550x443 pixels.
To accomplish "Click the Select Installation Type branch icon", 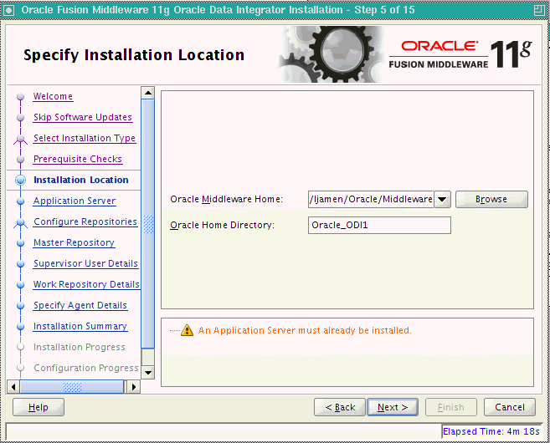I will coord(20,140).
